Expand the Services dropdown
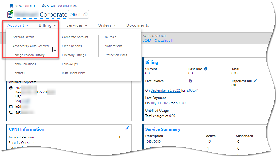The width and height of the screenshot is (278, 158). pos(75,25)
